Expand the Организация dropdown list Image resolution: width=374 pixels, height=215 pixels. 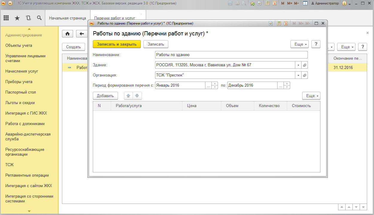tap(298, 75)
